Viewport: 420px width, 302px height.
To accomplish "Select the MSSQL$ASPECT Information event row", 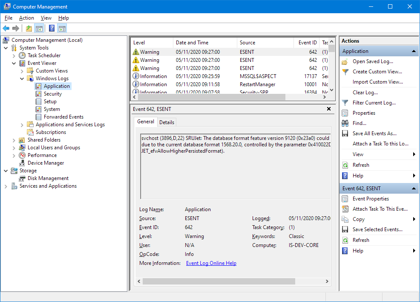I will tap(230, 76).
